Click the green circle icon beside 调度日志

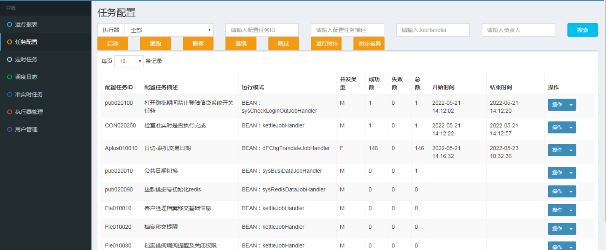click(x=10, y=77)
